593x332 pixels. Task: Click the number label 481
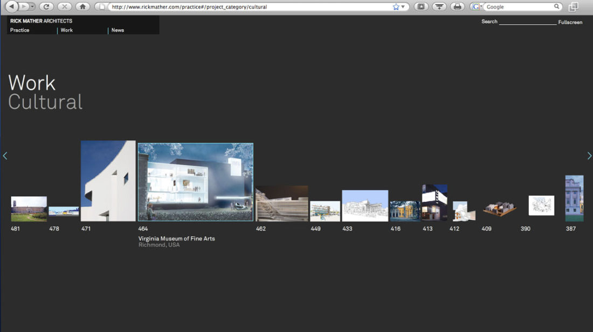point(15,229)
